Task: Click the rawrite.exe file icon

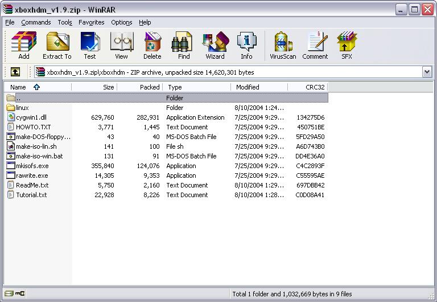Action: 11,176
